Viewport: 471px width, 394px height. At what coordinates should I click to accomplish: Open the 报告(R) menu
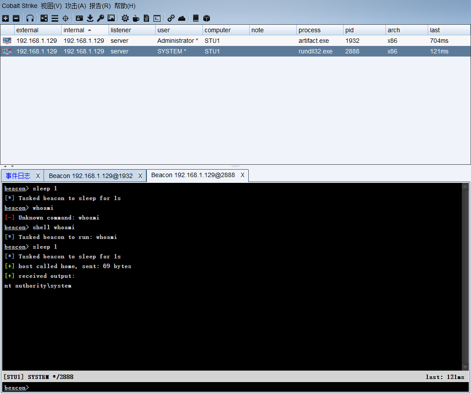100,6
